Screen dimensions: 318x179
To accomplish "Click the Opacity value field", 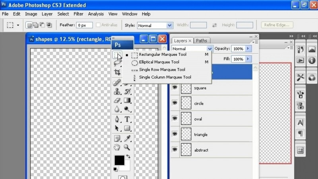I will tap(238, 49).
